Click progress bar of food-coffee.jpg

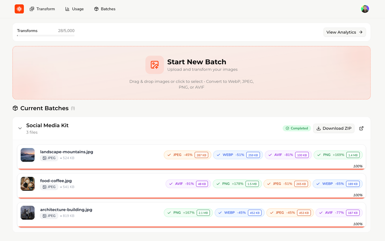click(192, 198)
